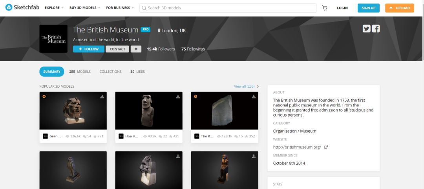Expand the Explore dropdown menu
The width and height of the screenshot is (424, 189).
click(54, 8)
